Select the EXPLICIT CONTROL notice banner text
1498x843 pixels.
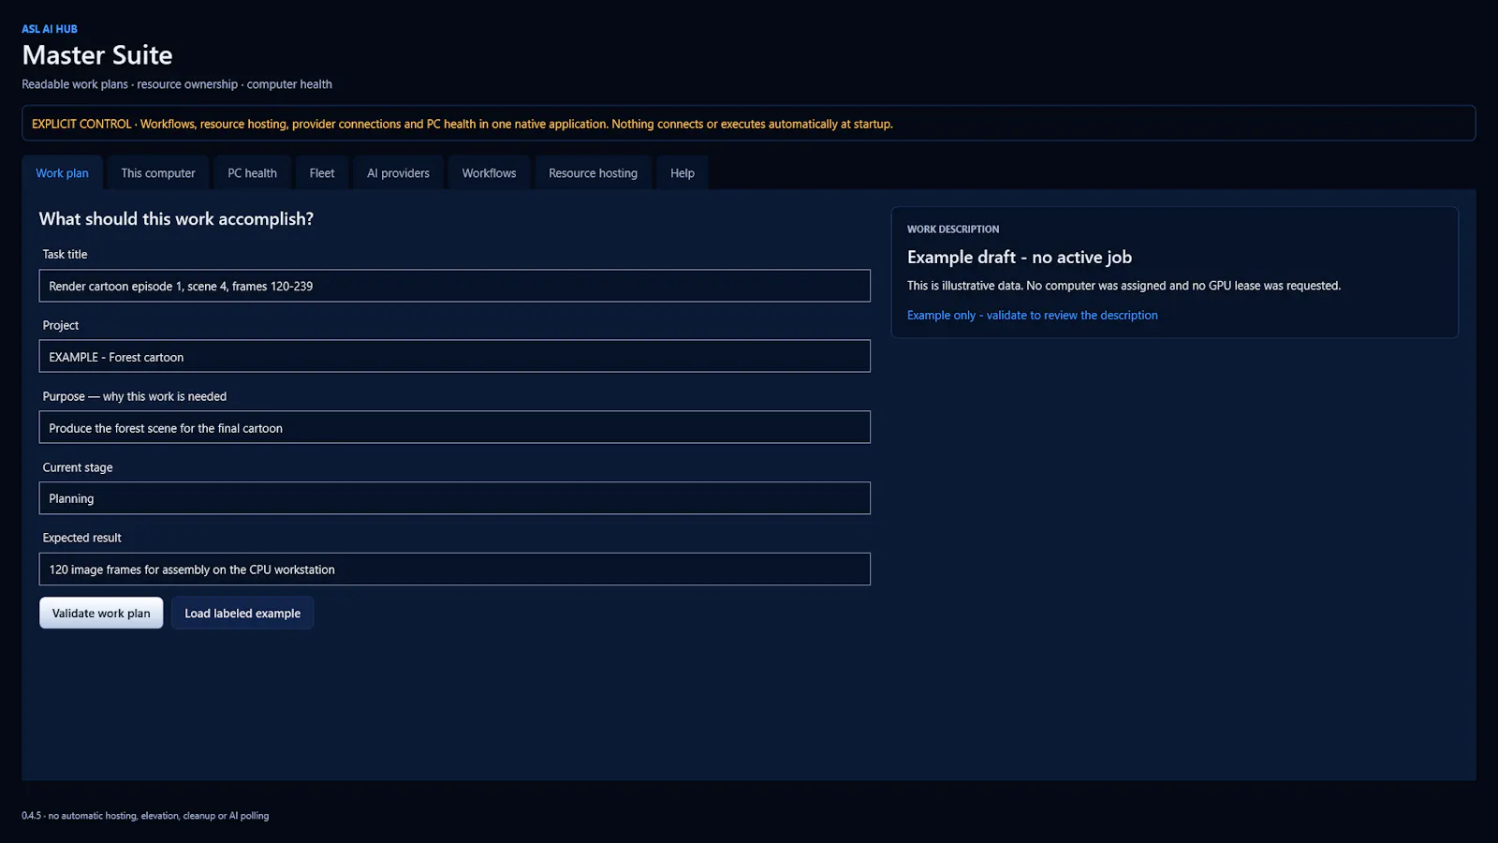(463, 124)
